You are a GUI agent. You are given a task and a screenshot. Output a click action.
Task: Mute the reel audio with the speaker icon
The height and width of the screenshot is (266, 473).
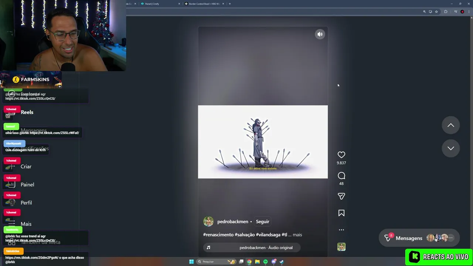pos(320,34)
